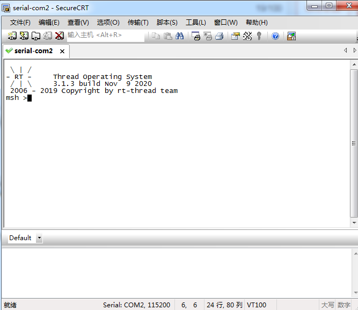Screen dimensions: 358x310
Task: Click tab scroll right arrow
Action: click(355, 51)
